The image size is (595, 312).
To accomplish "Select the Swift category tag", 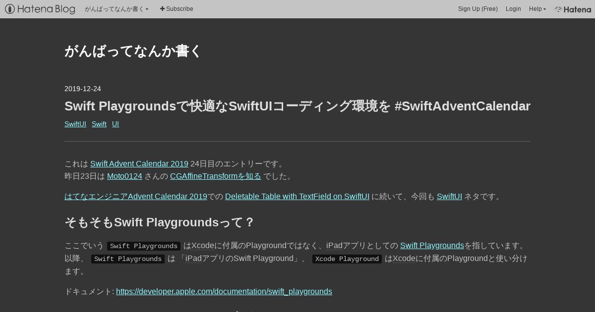I will (99, 124).
